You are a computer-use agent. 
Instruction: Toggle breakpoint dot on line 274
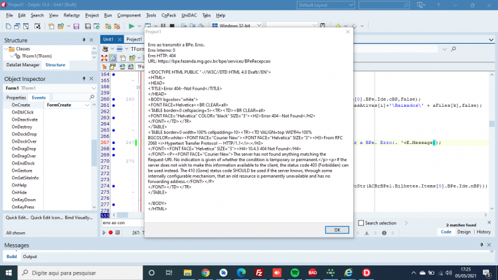(x=114, y=186)
